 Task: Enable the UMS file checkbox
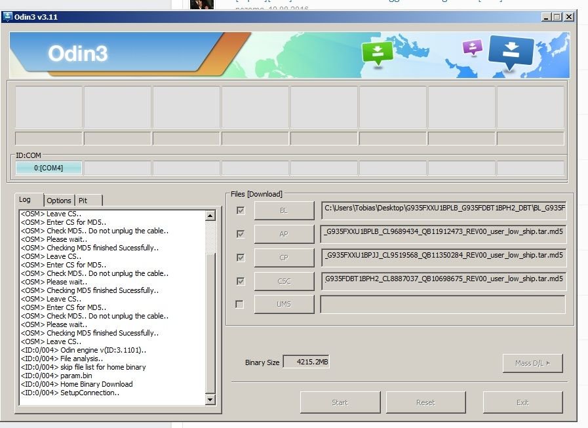[x=240, y=304]
